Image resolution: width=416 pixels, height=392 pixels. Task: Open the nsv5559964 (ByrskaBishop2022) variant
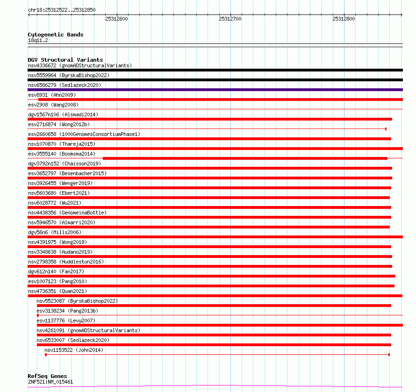pyautogui.click(x=69, y=75)
